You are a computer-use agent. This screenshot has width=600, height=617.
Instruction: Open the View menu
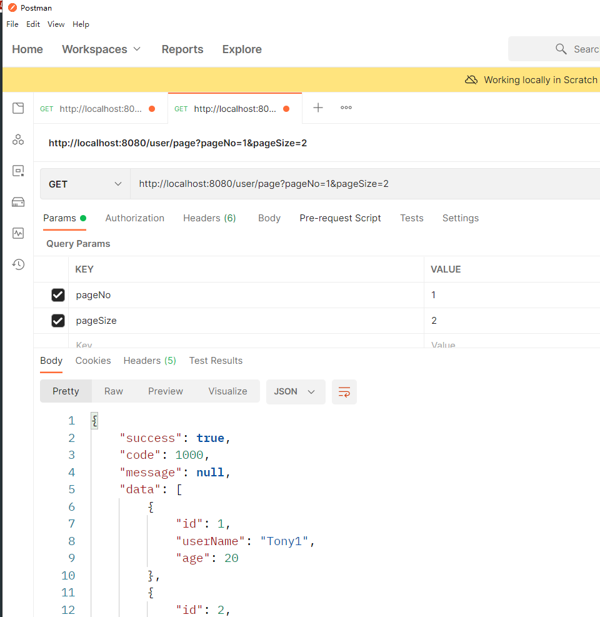(x=56, y=24)
